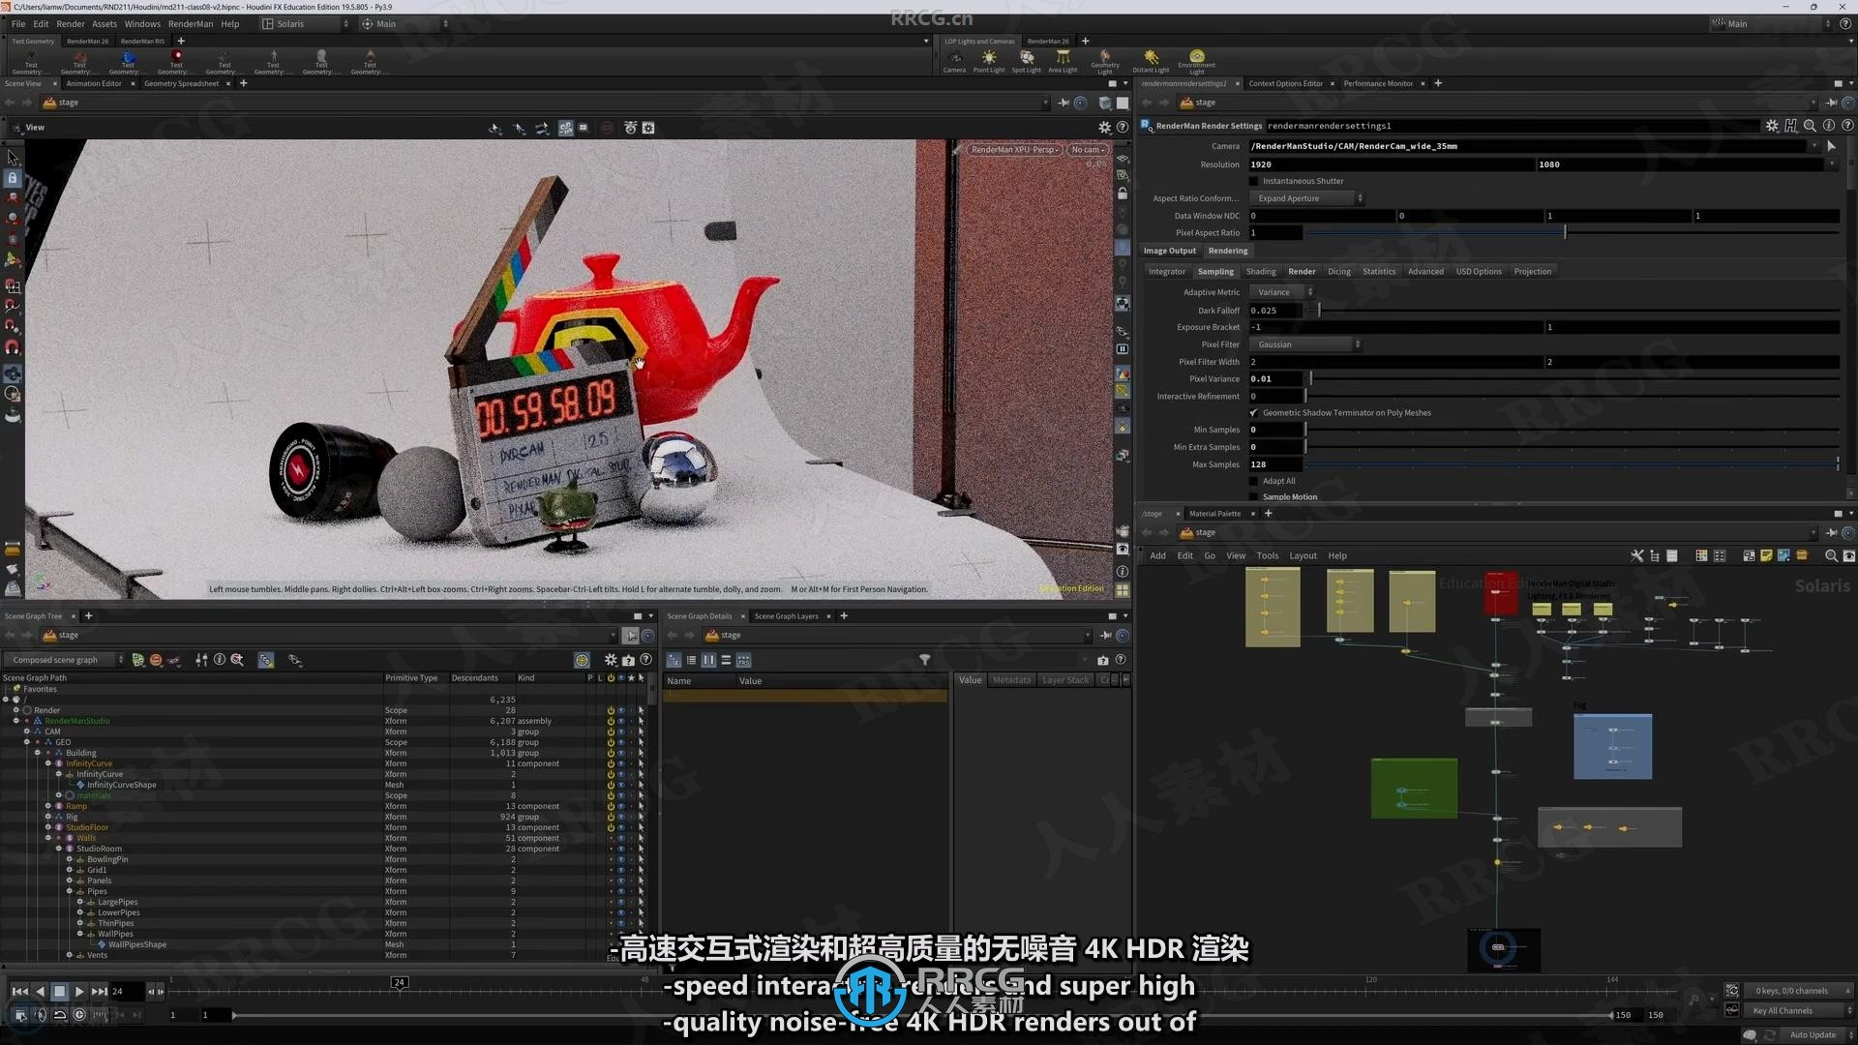1858x1045 pixels.
Task: Add an Area Light from the shelf
Action: pyautogui.click(x=1063, y=61)
